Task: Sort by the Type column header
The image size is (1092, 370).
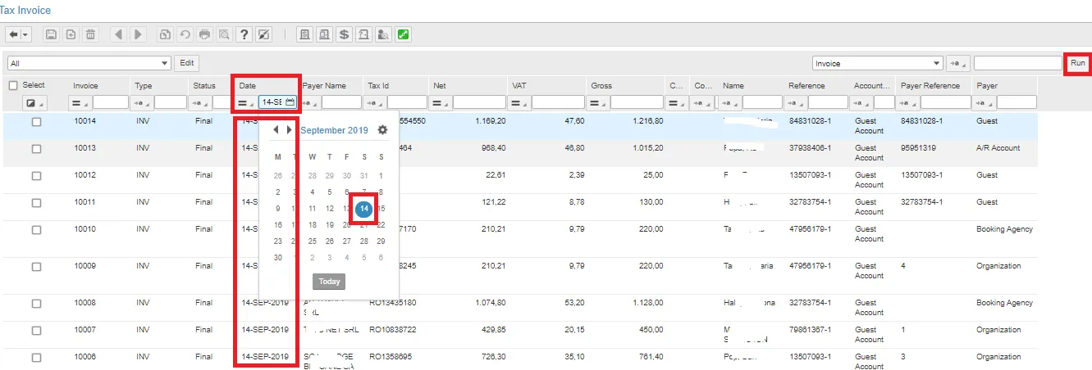Action: click(x=144, y=85)
